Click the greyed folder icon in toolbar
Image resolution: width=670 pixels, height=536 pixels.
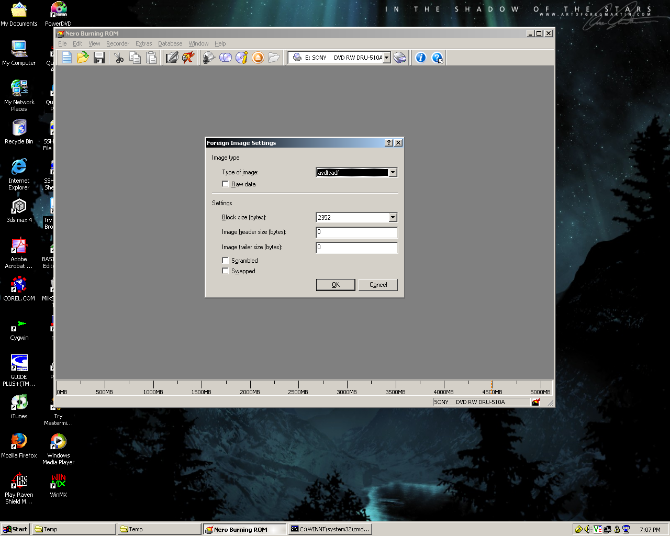[x=274, y=58]
